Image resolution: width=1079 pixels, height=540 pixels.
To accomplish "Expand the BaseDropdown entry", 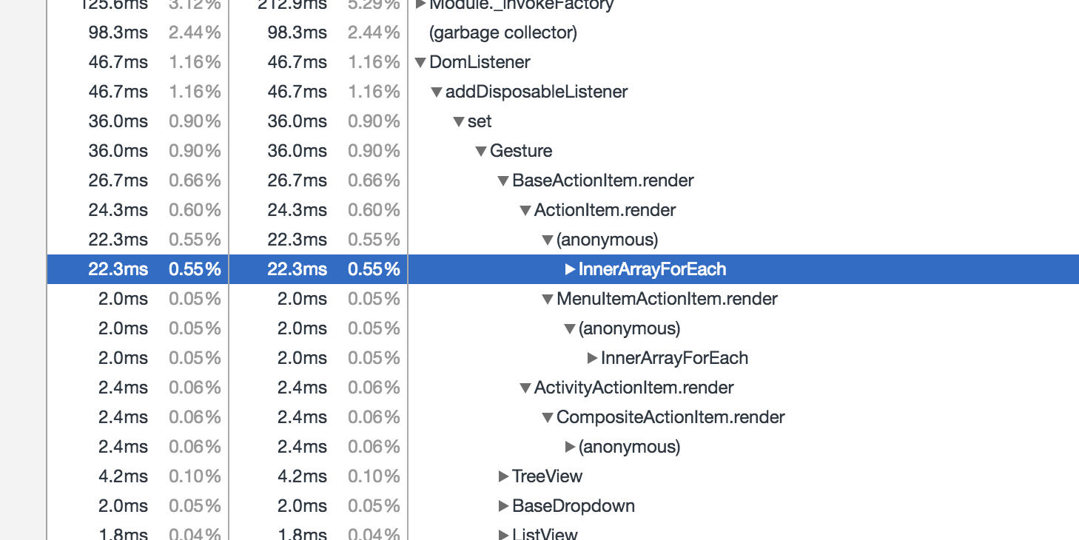I will 503,506.
